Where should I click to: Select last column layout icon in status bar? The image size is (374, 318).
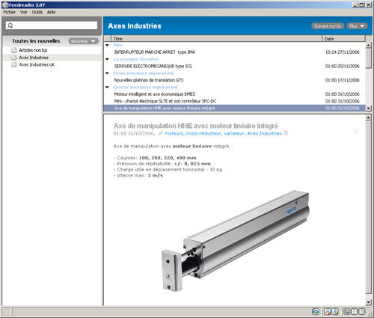361,311
